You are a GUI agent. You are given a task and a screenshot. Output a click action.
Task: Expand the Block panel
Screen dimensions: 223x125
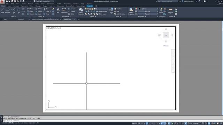(x=118, y=17)
